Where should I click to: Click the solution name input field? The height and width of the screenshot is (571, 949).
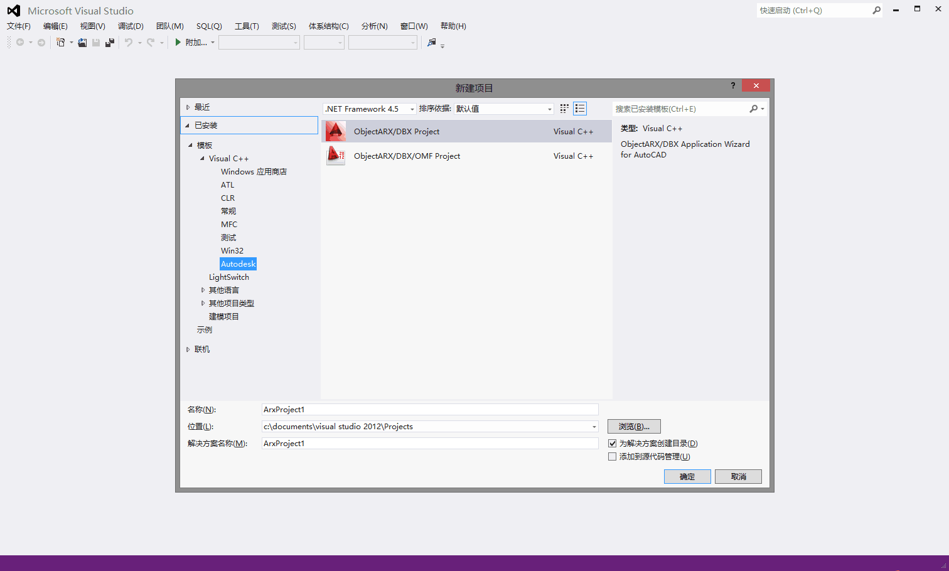tap(430, 443)
